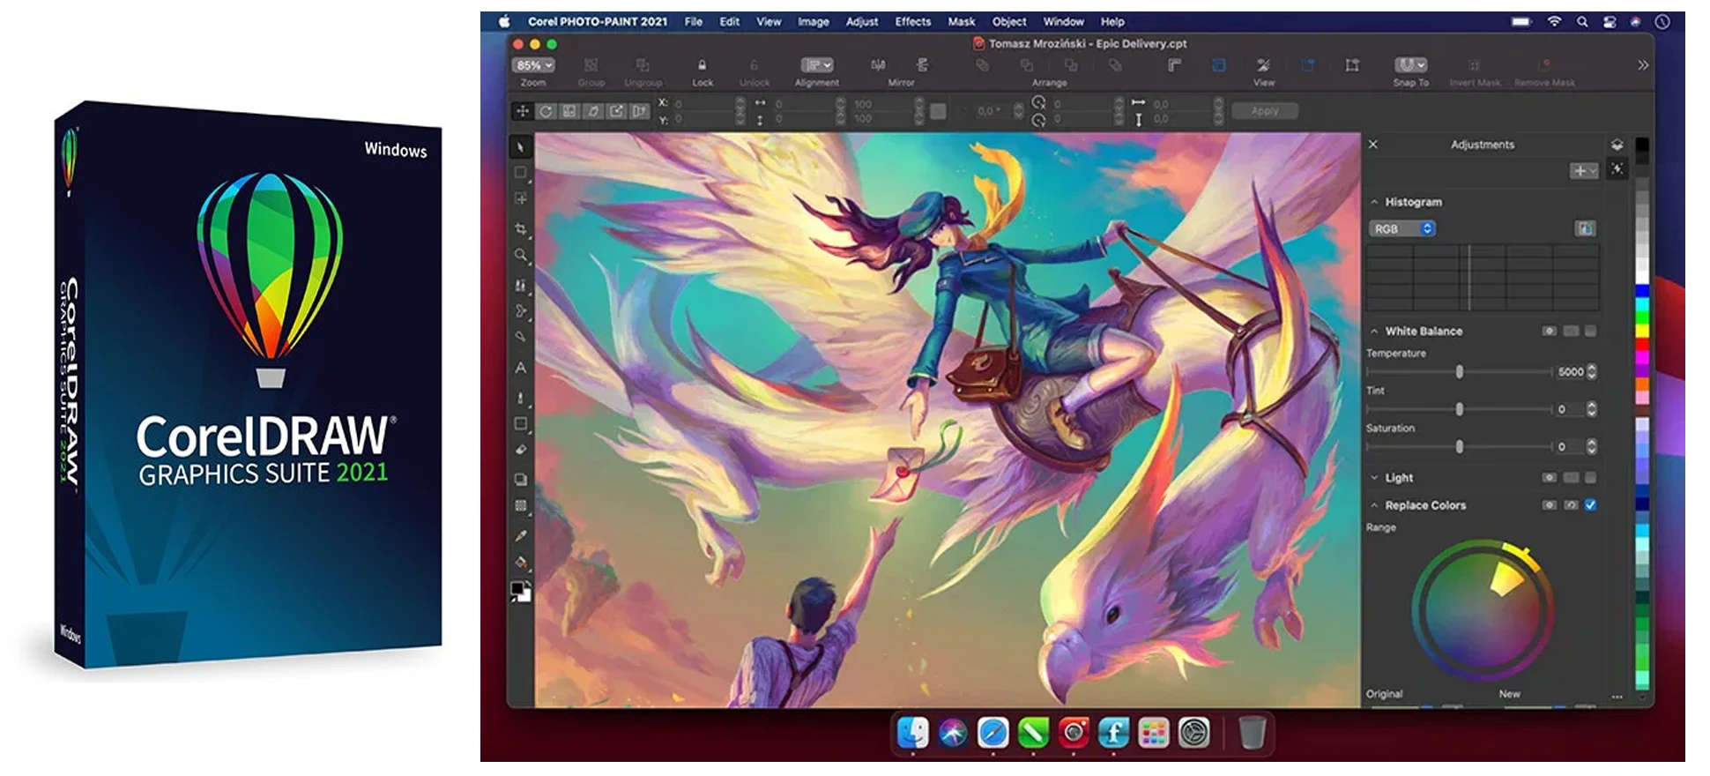Close the Adjustments panel with X
The image size is (1710, 776).
(x=1373, y=145)
